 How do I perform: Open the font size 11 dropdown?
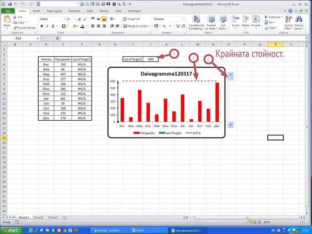click(x=75, y=19)
